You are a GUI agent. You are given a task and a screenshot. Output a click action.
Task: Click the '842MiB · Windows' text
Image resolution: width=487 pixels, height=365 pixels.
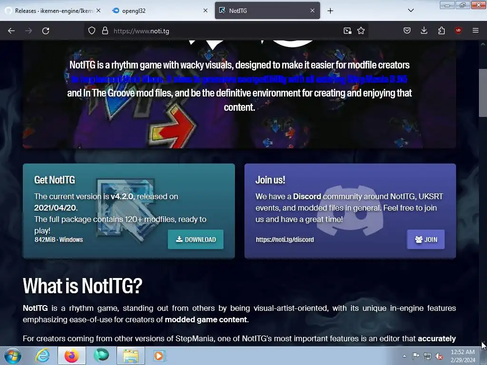58,240
